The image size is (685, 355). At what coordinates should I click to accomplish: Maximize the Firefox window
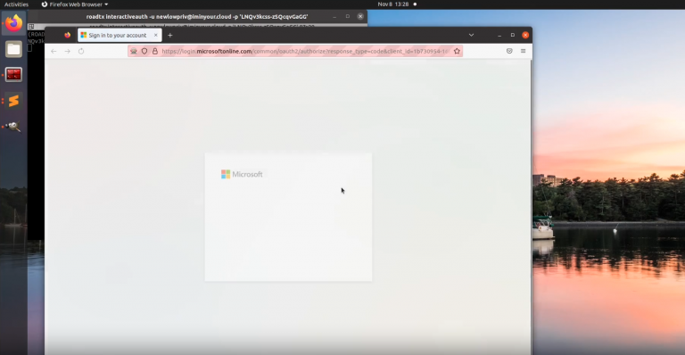tap(513, 35)
